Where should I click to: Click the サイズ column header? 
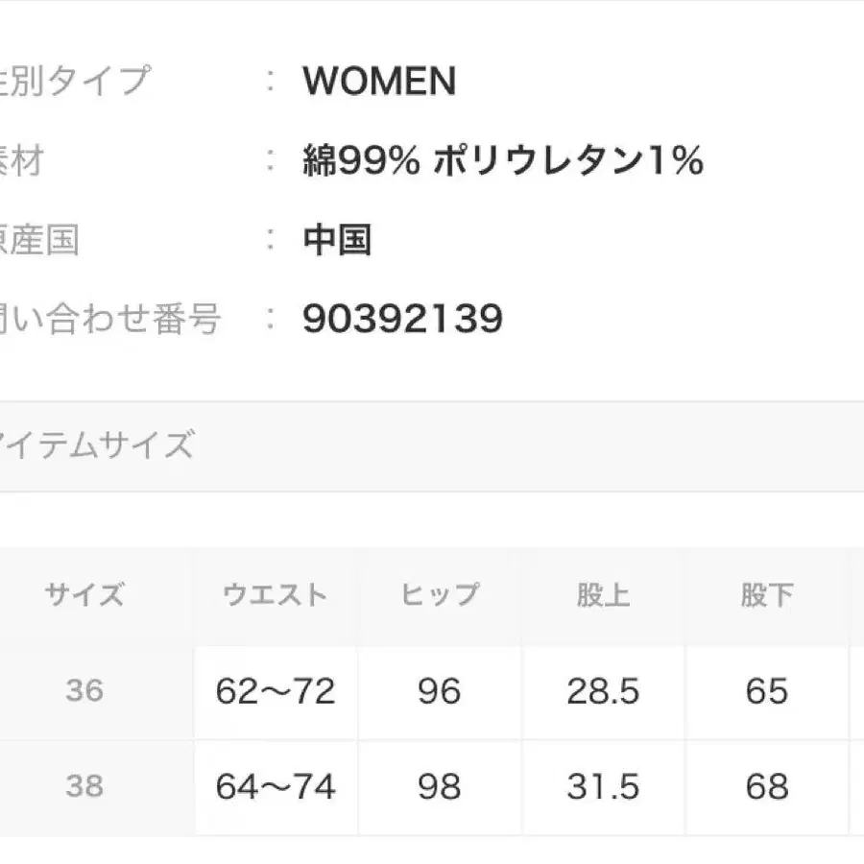point(84,595)
